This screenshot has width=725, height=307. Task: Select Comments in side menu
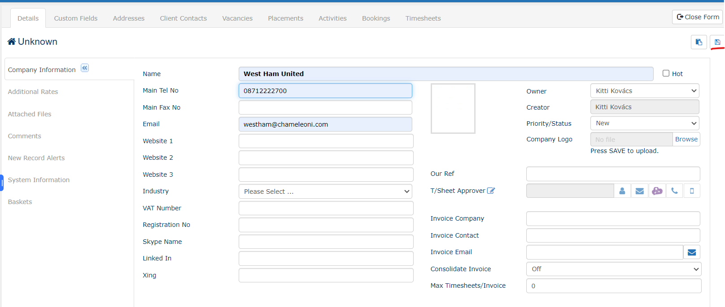coord(24,136)
